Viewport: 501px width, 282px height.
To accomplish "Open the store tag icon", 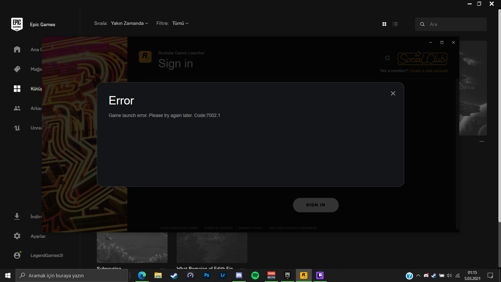I will click(x=17, y=69).
